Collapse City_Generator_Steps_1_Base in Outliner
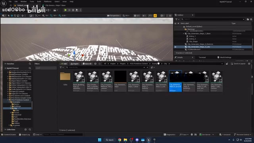Screen dimensions: 254x143 [183, 33]
